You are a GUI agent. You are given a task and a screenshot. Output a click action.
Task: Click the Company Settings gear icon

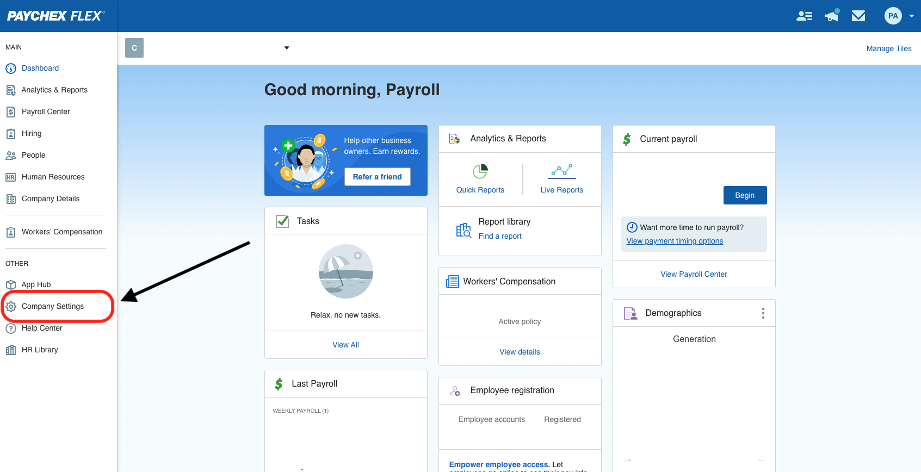coord(11,307)
